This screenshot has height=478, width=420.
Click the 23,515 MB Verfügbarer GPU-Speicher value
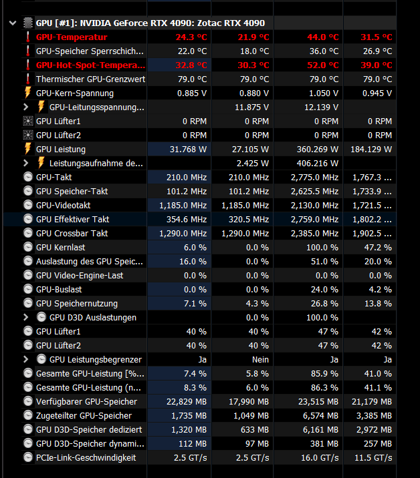click(318, 402)
